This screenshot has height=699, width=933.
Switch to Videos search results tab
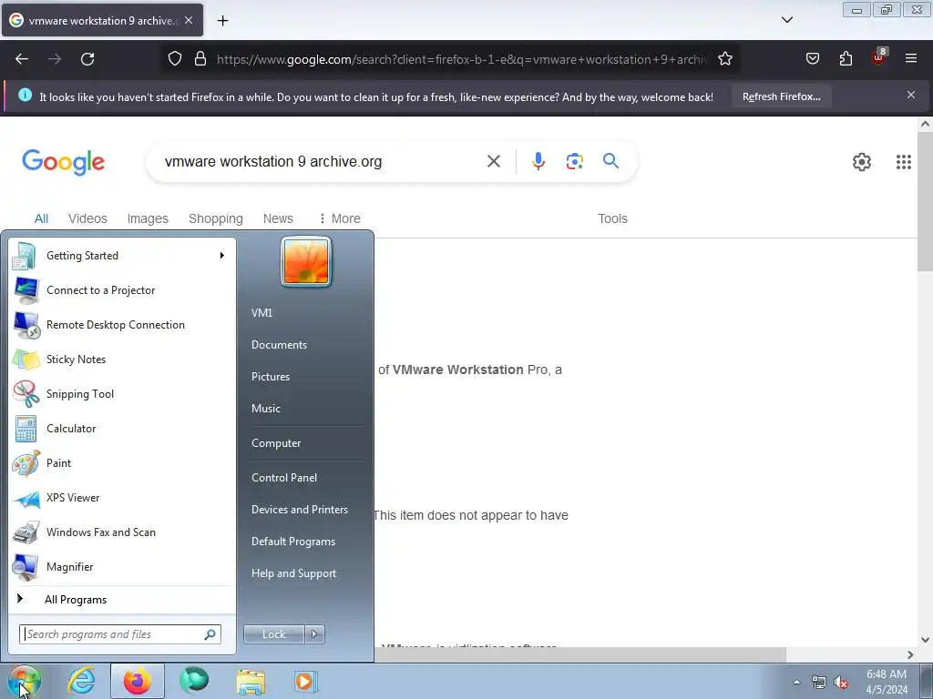coord(87,218)
